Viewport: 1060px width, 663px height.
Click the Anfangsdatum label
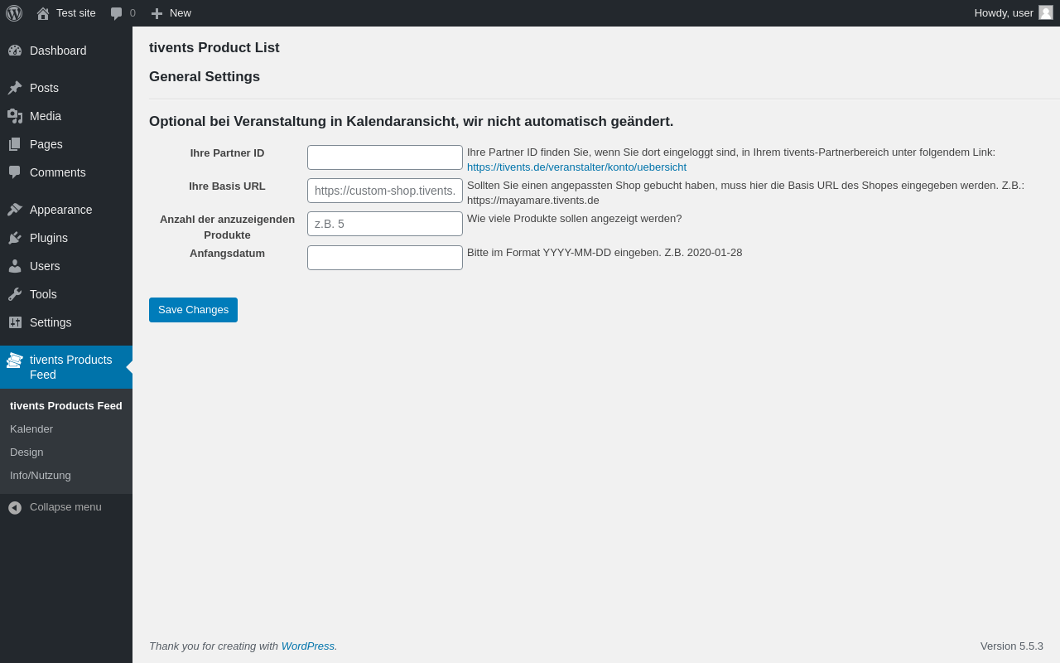[227, 254]
